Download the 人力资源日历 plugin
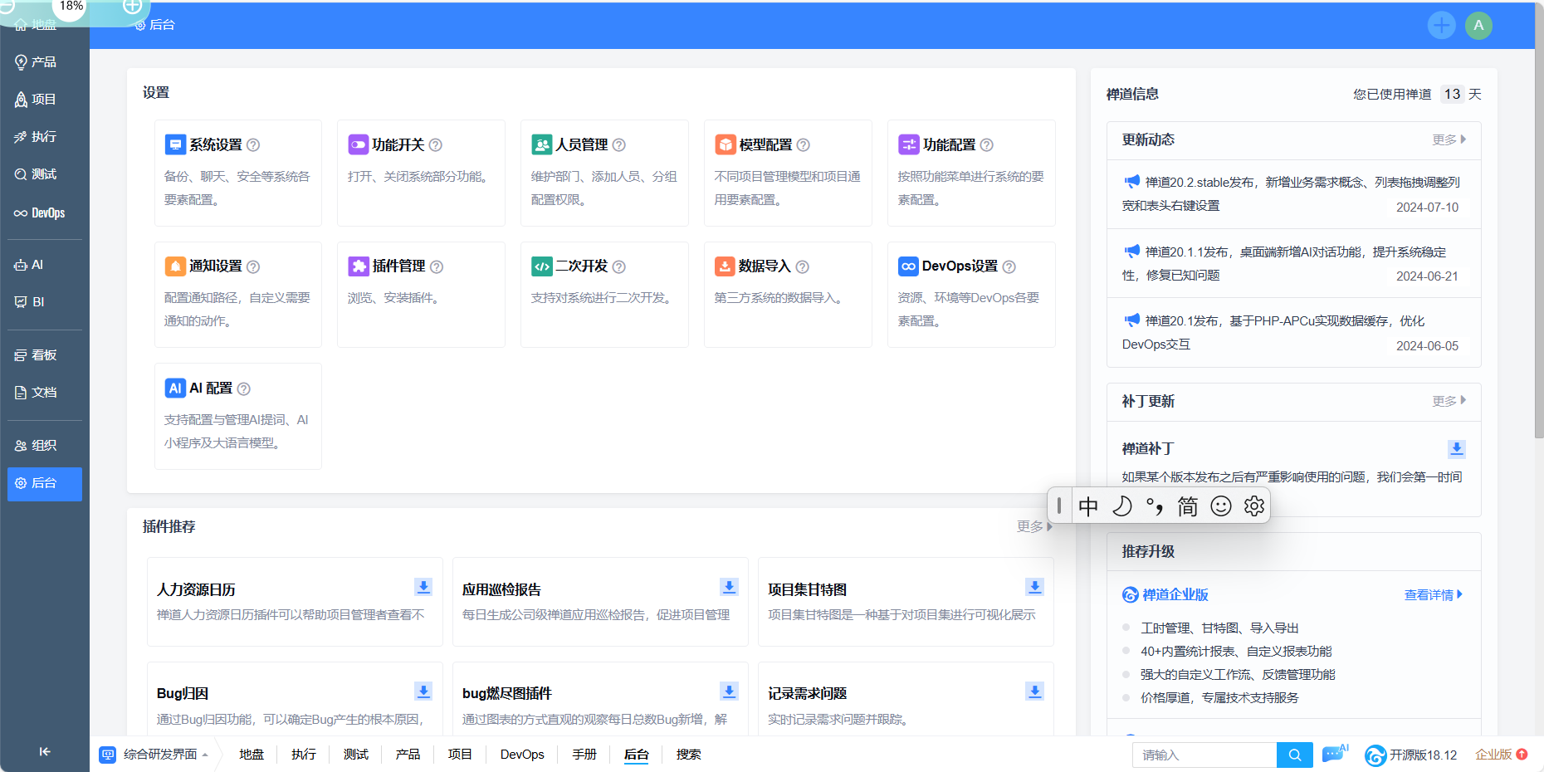 point(423,587)
